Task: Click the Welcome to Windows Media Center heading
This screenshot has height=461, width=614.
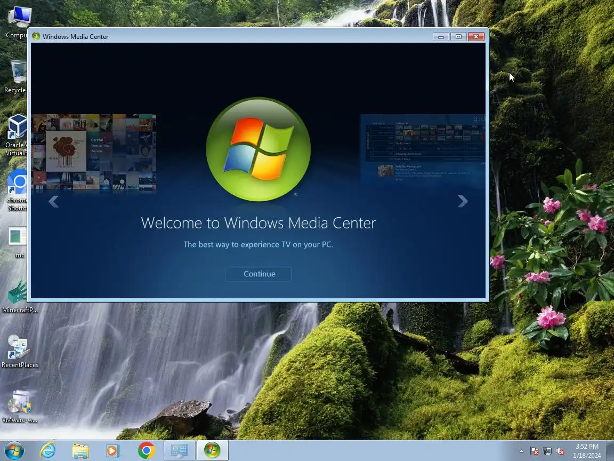Action: pos(258,222)
